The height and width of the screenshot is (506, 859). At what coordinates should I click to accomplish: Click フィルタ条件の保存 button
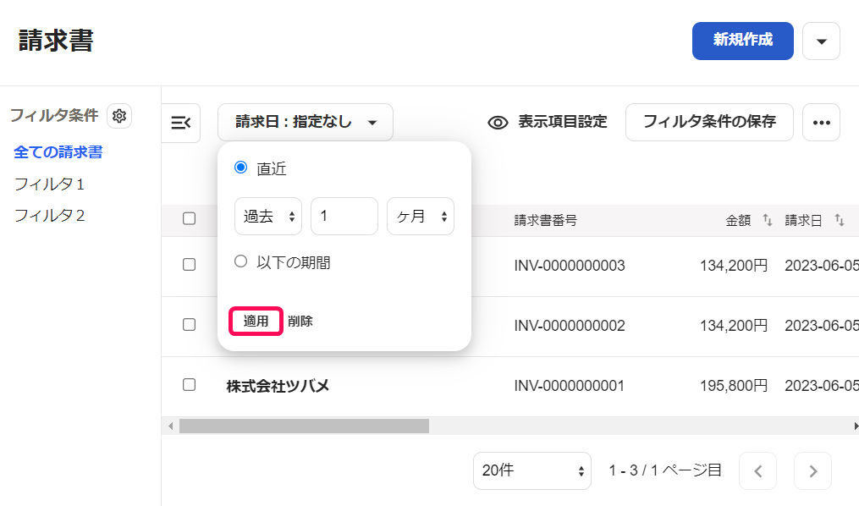[709, 122]
